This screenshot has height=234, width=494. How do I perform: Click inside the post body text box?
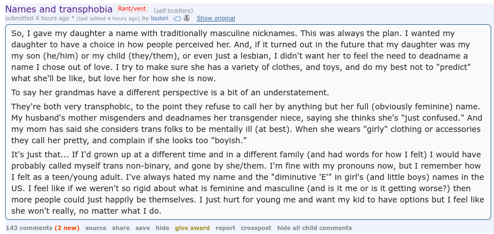[248, 122]
